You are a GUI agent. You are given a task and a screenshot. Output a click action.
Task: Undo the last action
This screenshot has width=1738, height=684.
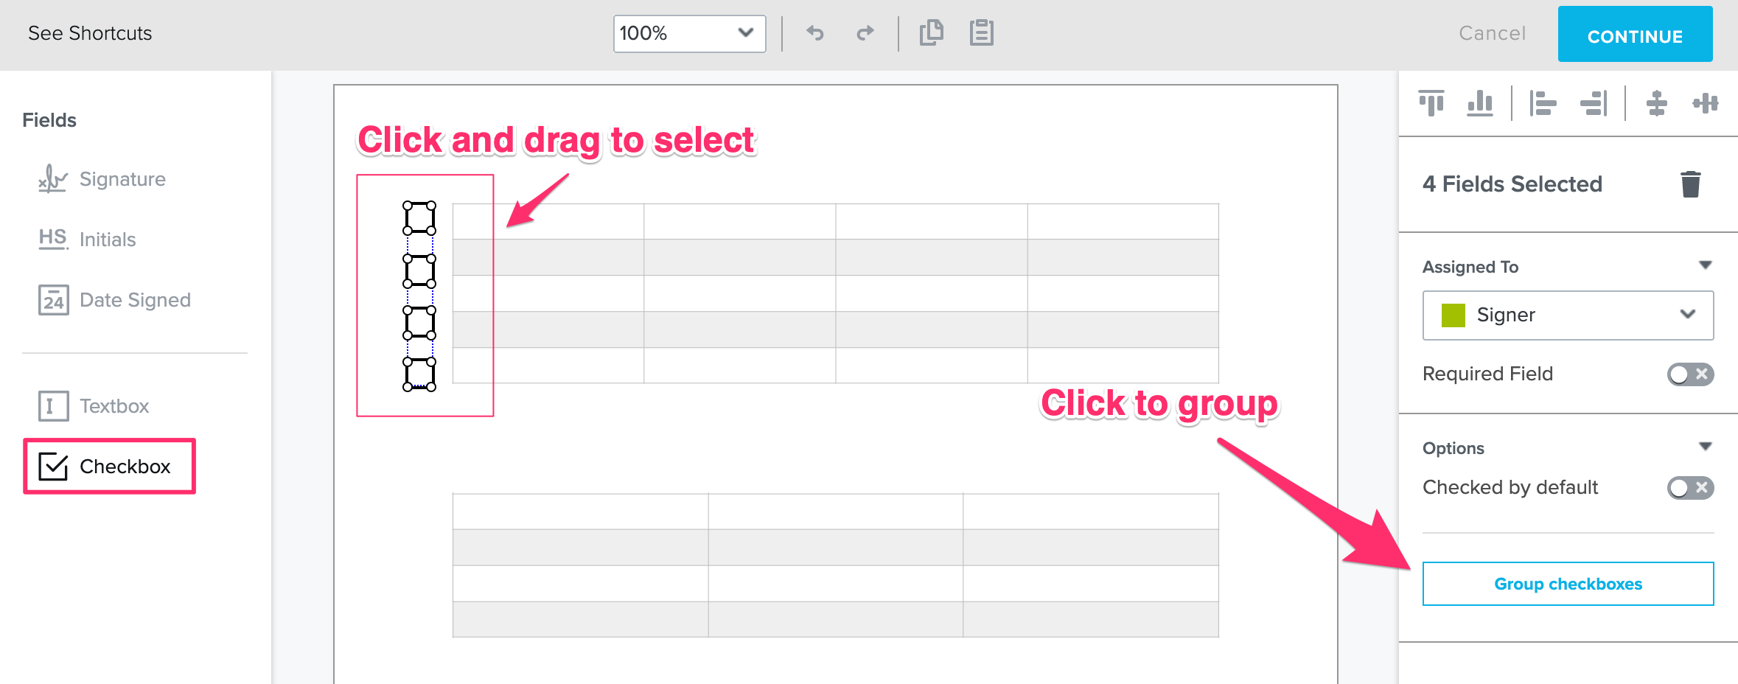(814, 33)
